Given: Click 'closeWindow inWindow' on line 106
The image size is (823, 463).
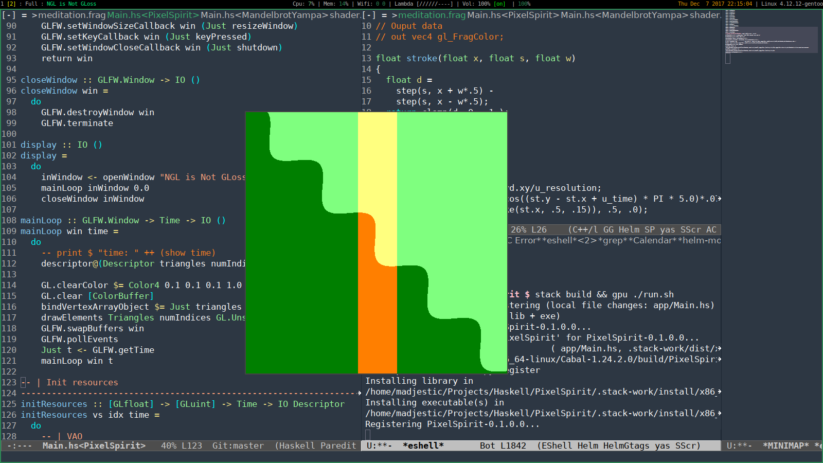Looking at the screenshot, I should click(93, 199).
